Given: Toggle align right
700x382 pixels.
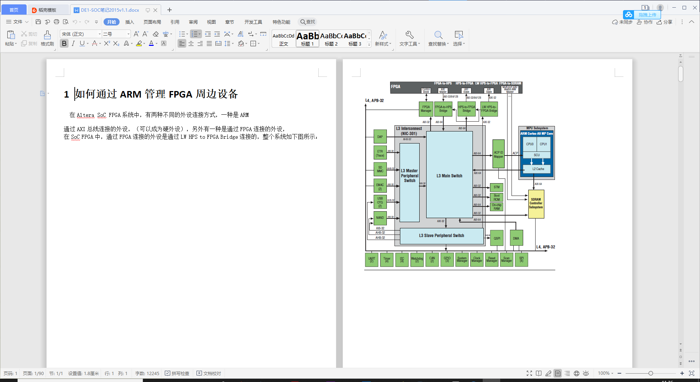Looking at the screenshot, I should click(200, 43).
